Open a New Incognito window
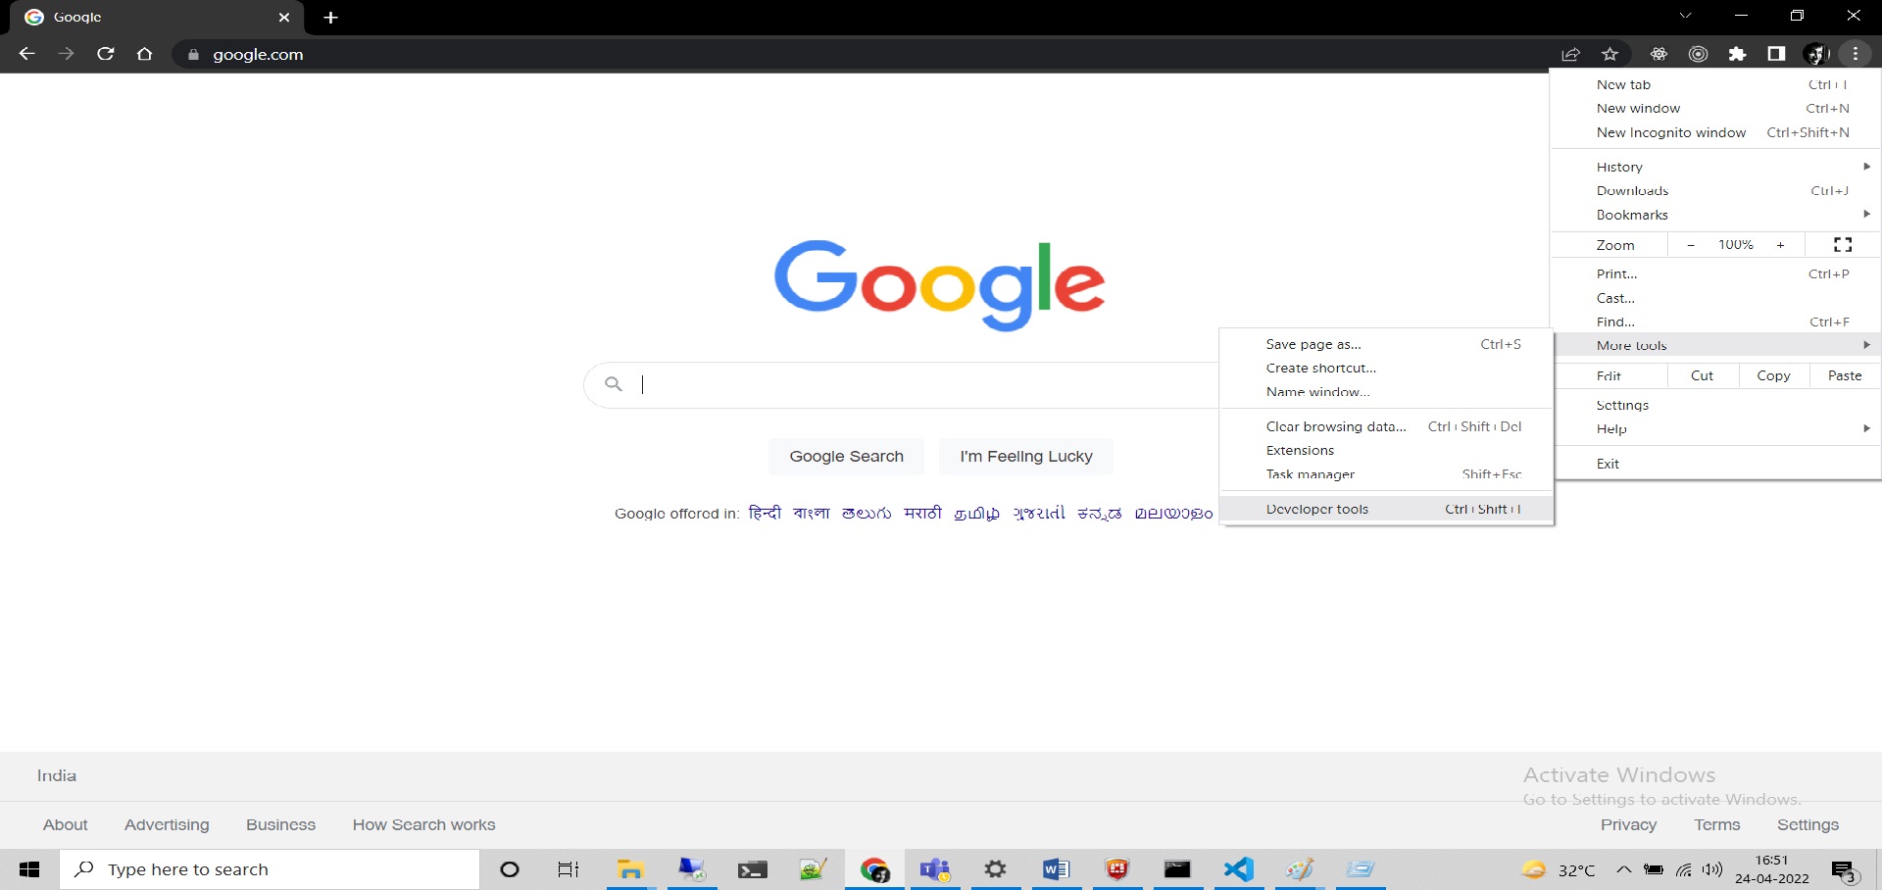Image resolution: width=1882 pixels, height=890 pixels. [x=1716, y=132]
